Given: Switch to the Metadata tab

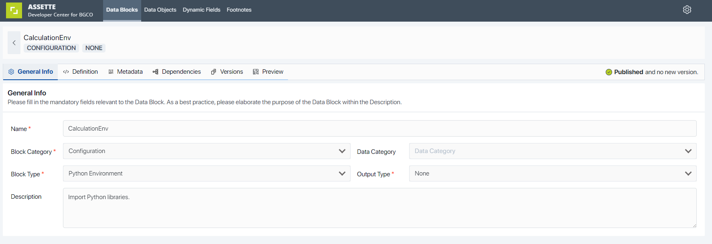Looking at the screenshot, I should (125, 72).
